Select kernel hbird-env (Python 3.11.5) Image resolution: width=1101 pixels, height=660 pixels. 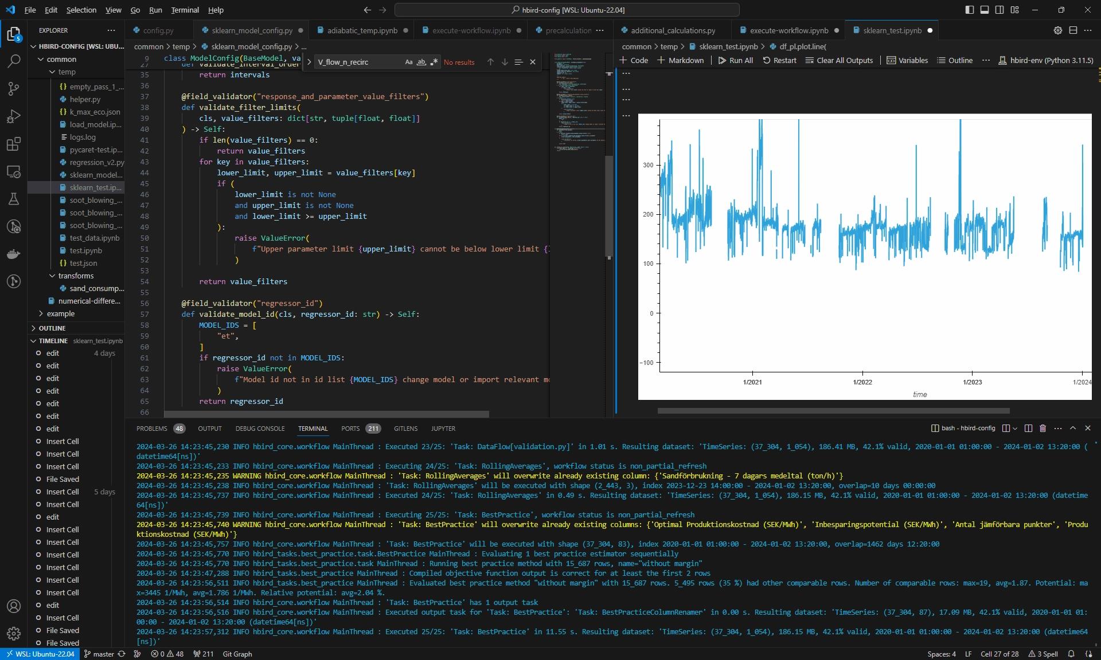(1045, 60)
